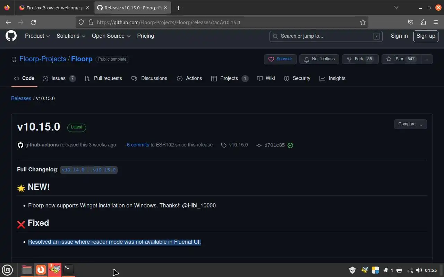Click the bee application taskbar icon

(55, 269)
